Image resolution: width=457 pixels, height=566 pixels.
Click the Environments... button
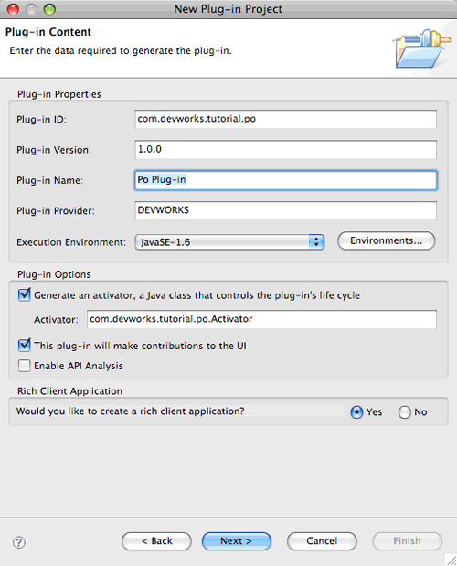[x=386, y=240]
